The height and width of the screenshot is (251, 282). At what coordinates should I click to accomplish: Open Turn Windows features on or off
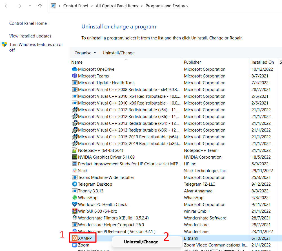coord(36,47)
